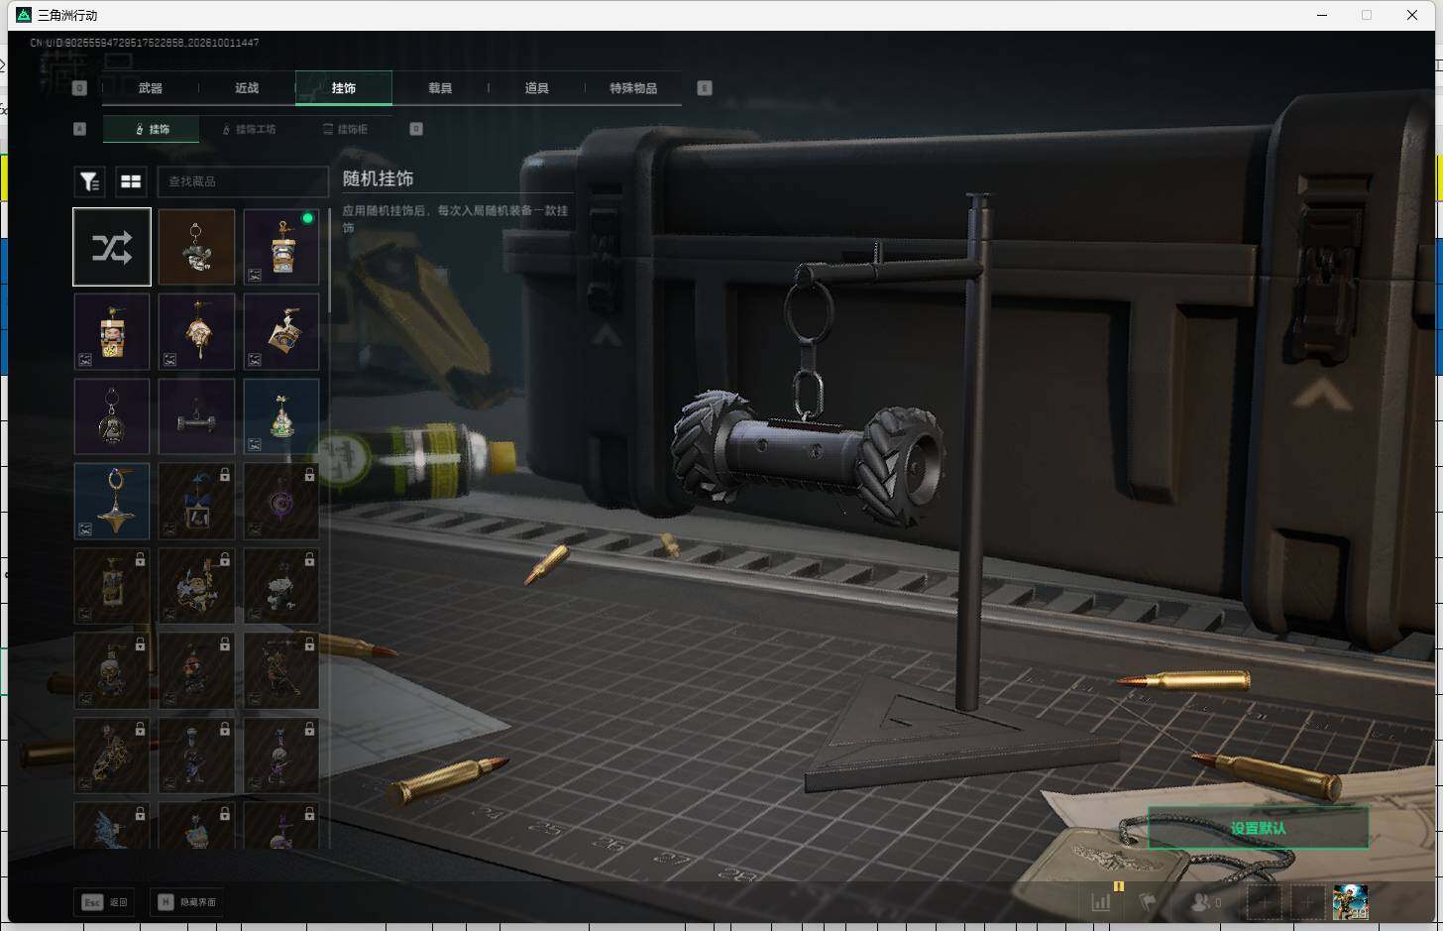This screenshot has width=1443, height=931.
Task: Click the 随机挂饰 title text
Action: point(378,179)
